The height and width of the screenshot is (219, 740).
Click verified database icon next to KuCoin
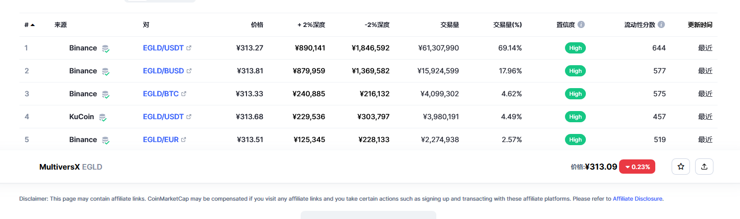[x=103, y=117]
